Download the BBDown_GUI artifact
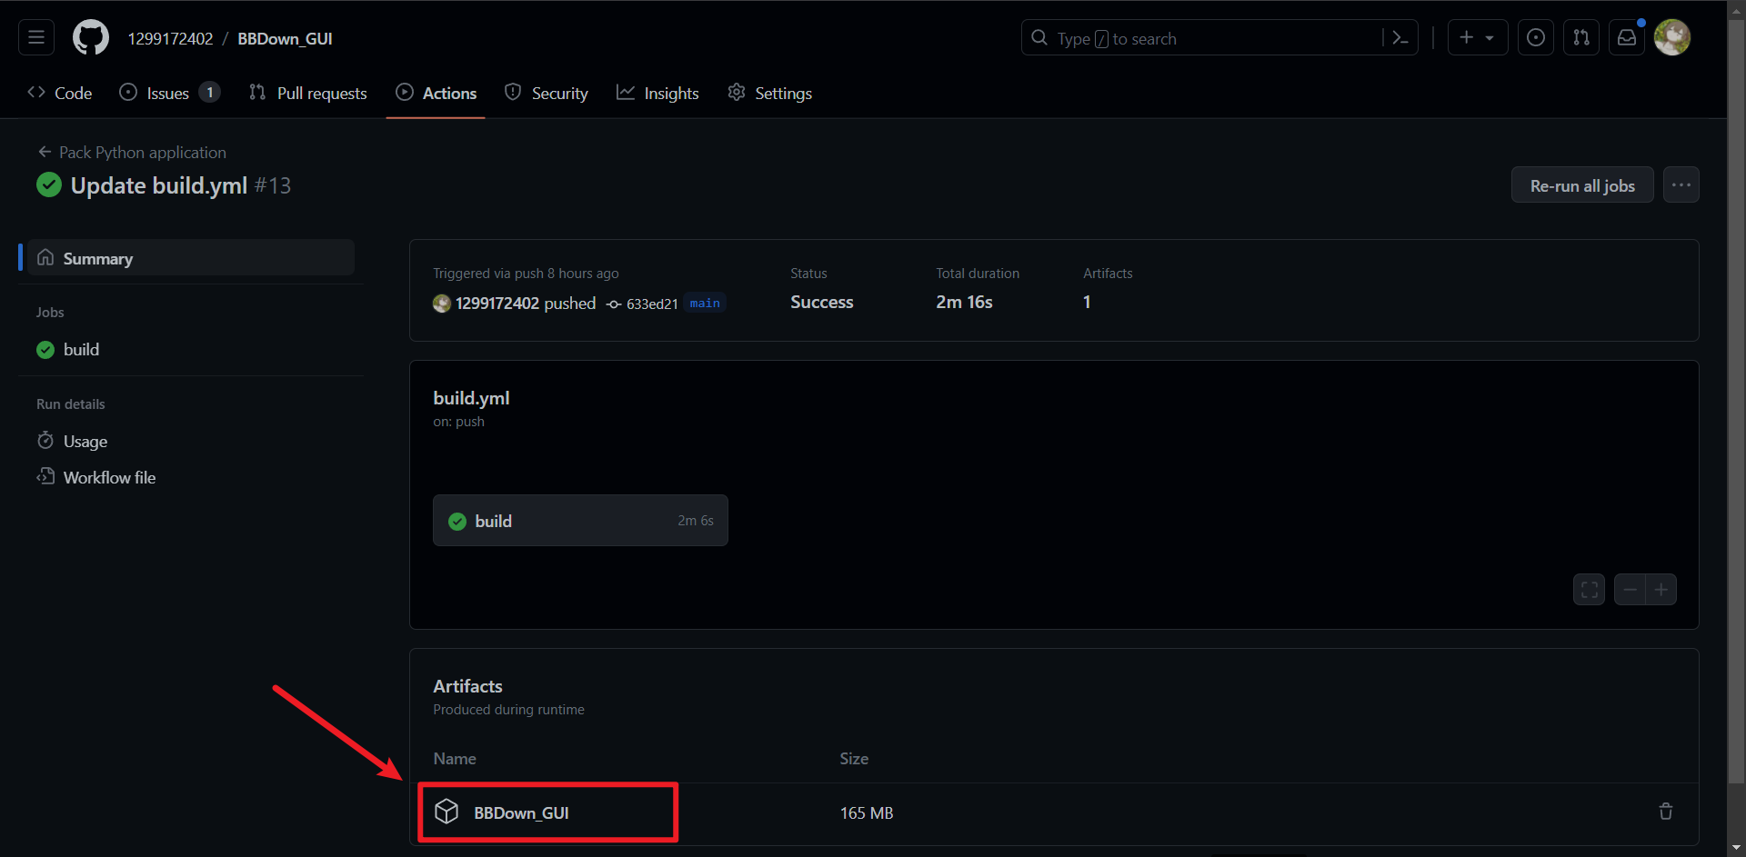The image size is (1746, 857). coord(521,812)
